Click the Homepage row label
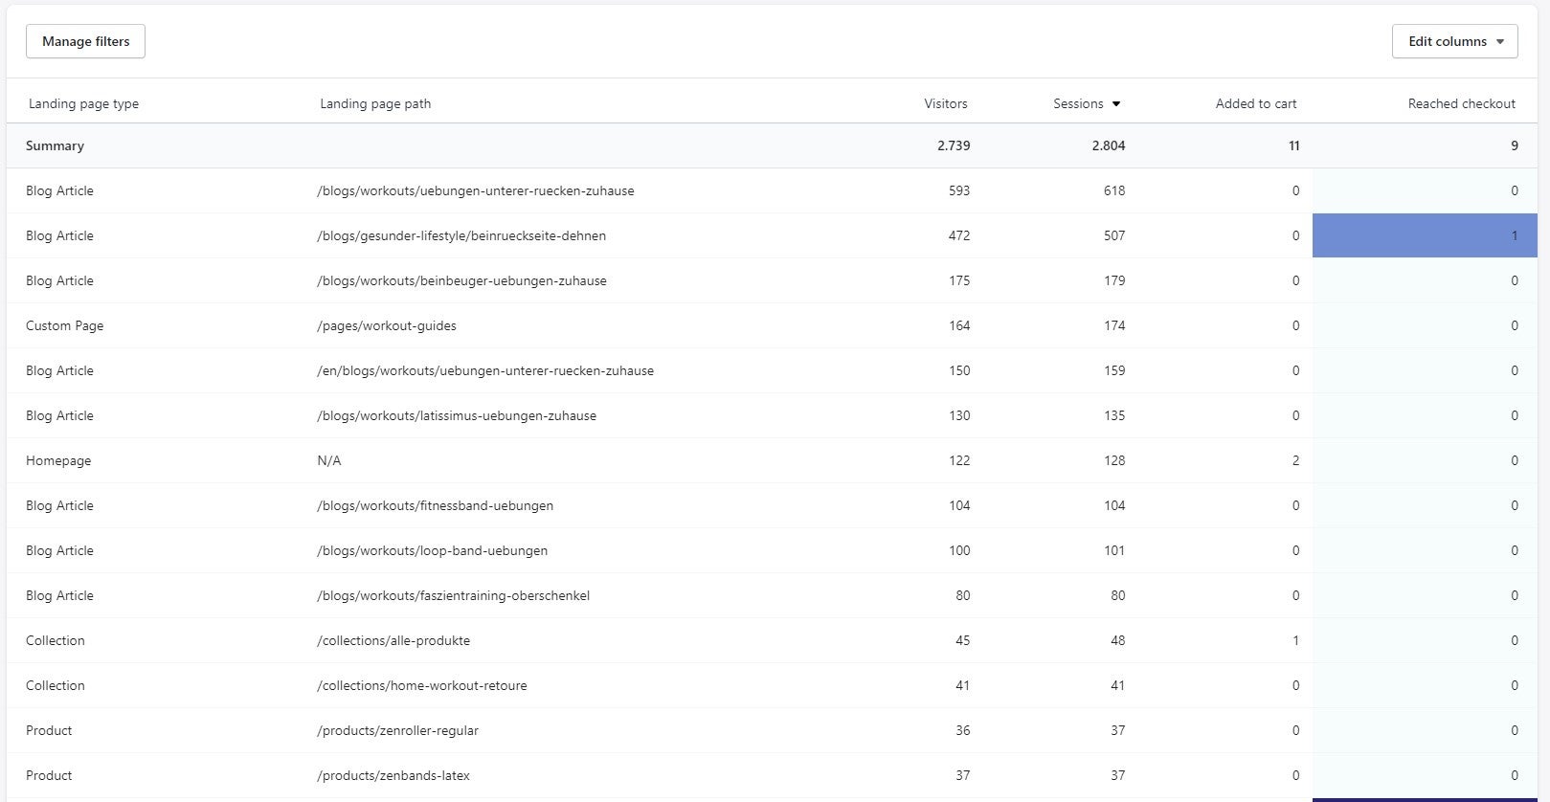The height and width of the screenshot is (802, 1550). pyautogui.click(x=58, y=460)
